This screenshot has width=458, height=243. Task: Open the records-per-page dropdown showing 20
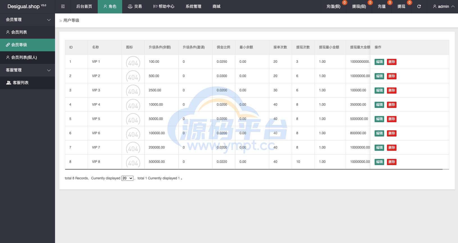point(127,178)
